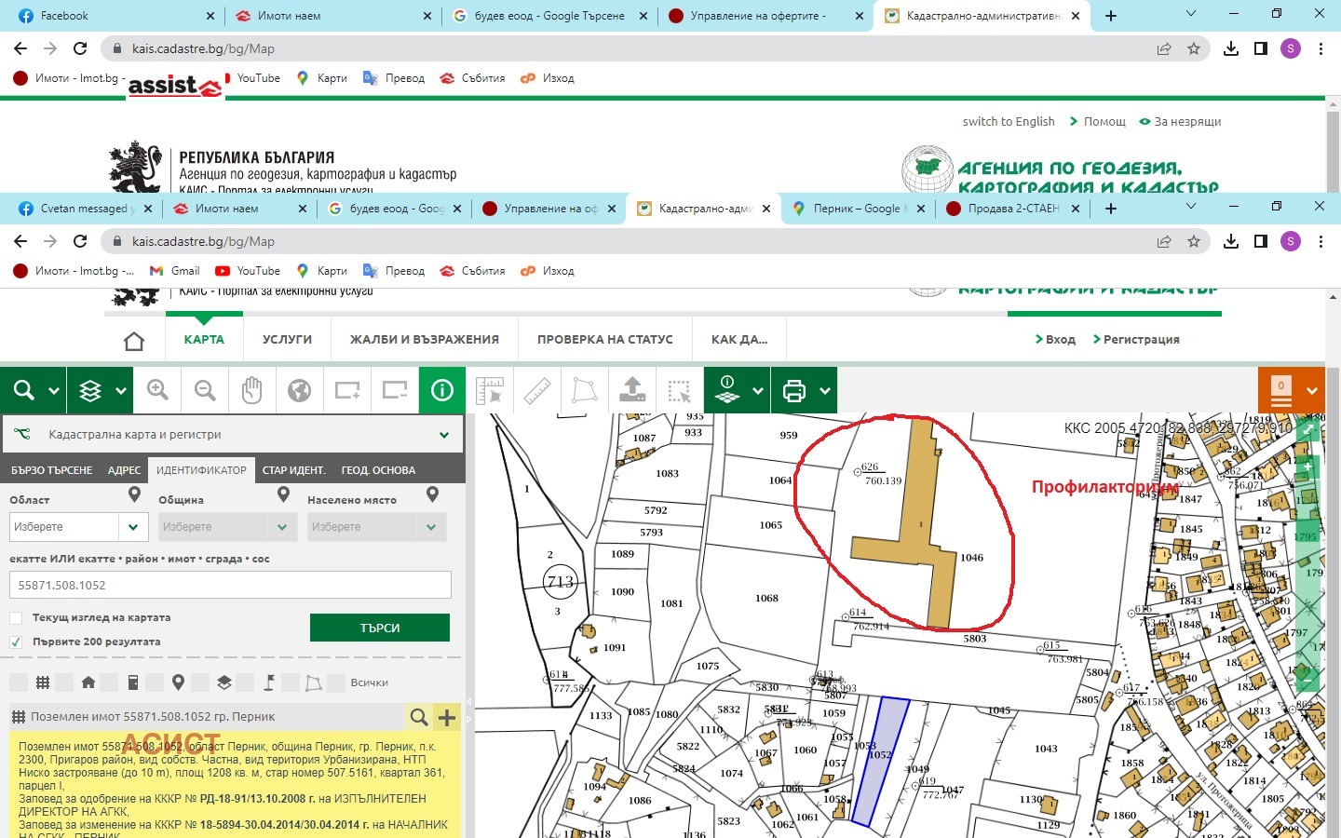This screenshot has width=1341, height=838.
Task: Select the polygon area measure tool
Action: (585, 390)
